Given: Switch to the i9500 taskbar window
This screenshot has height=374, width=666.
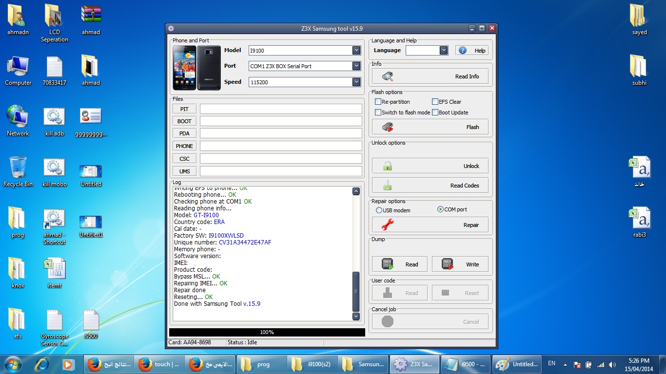Looking at the screenshot, I should click(x=465, y=364).
